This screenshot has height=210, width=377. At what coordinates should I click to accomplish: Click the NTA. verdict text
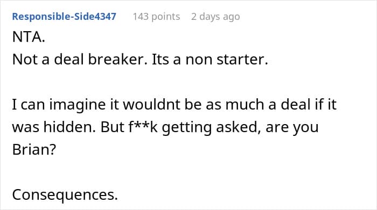(x=29, y=37)
